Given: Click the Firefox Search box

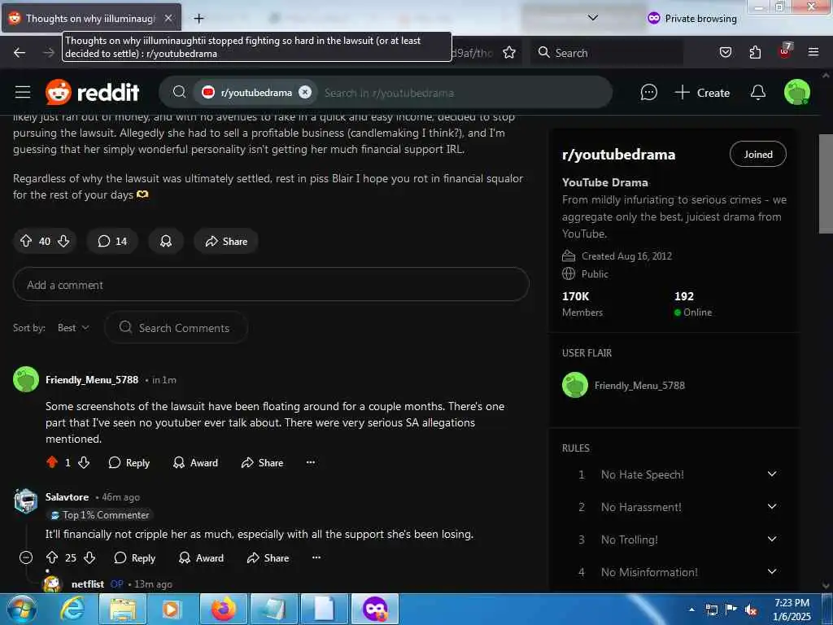Looking at the screenshot, I should (x=607, y=53).
